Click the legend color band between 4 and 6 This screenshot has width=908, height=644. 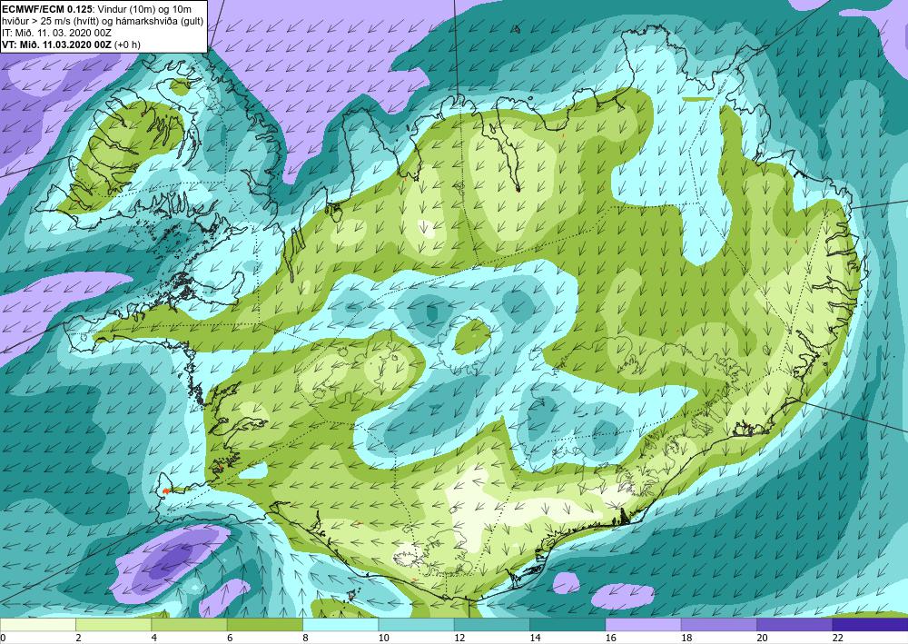coord(189,625)
